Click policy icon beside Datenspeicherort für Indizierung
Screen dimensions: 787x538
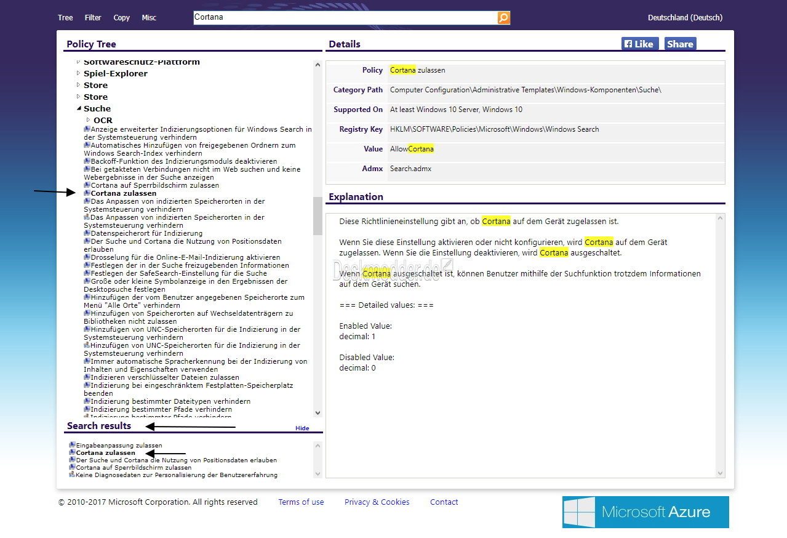[87, 233]
